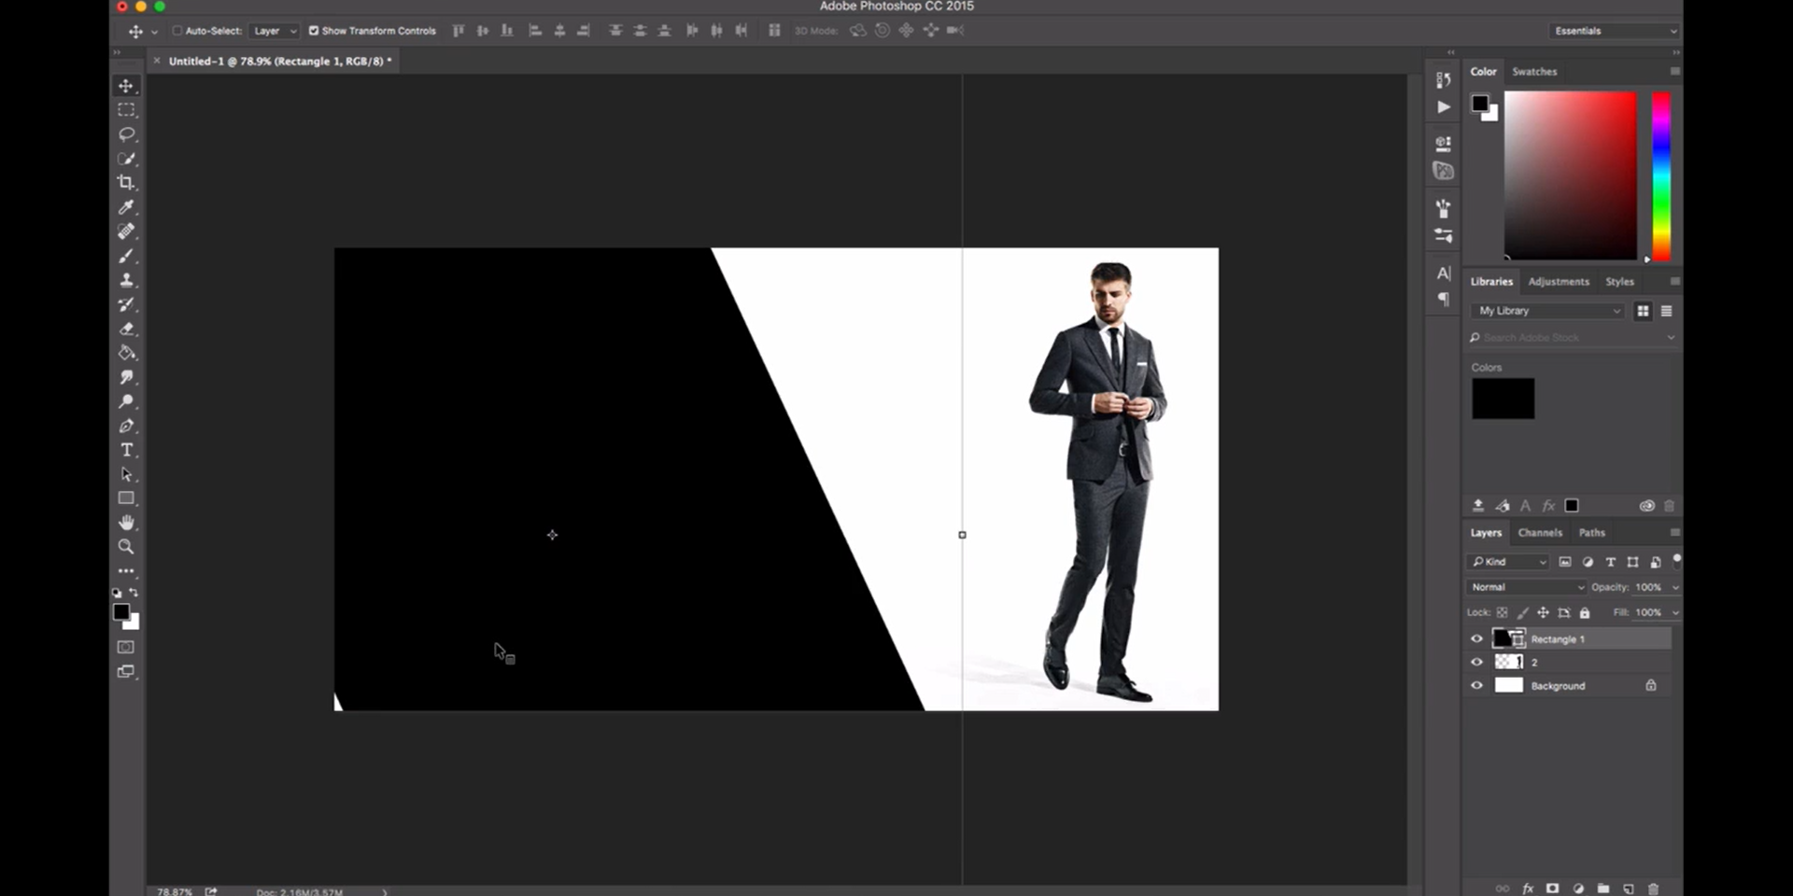This screenshot has height=896, width=1793.
Task: Pick a color in the color field
Action: (1570, 175)
